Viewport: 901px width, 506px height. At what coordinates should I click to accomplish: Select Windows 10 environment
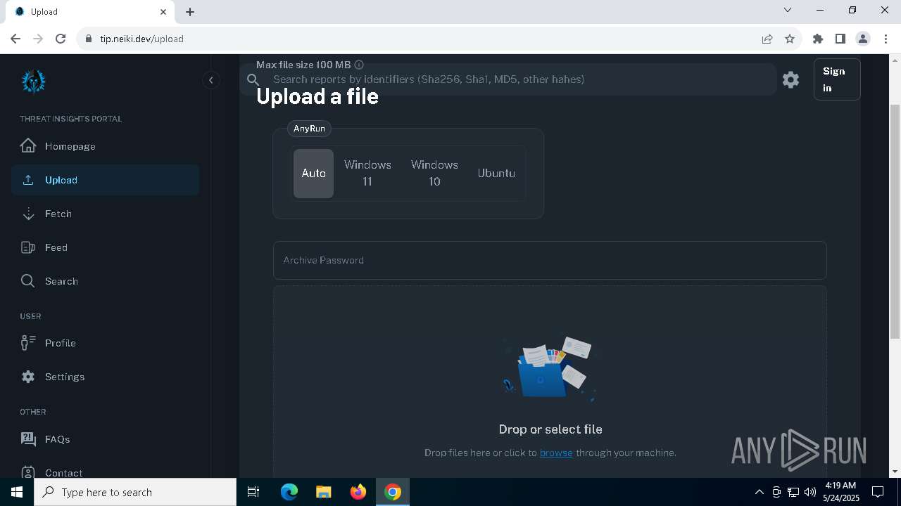point(434,173)
